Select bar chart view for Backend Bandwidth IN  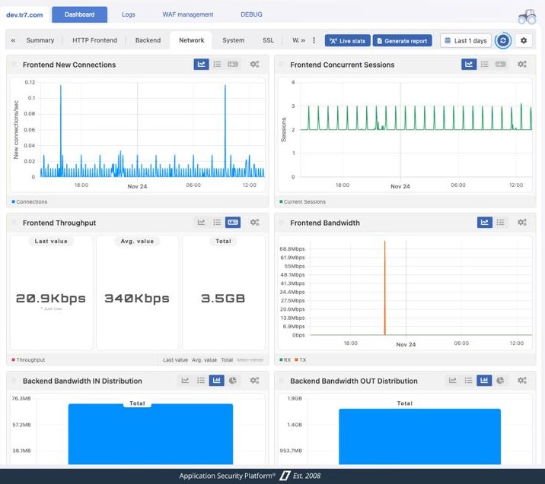point(216,381)
